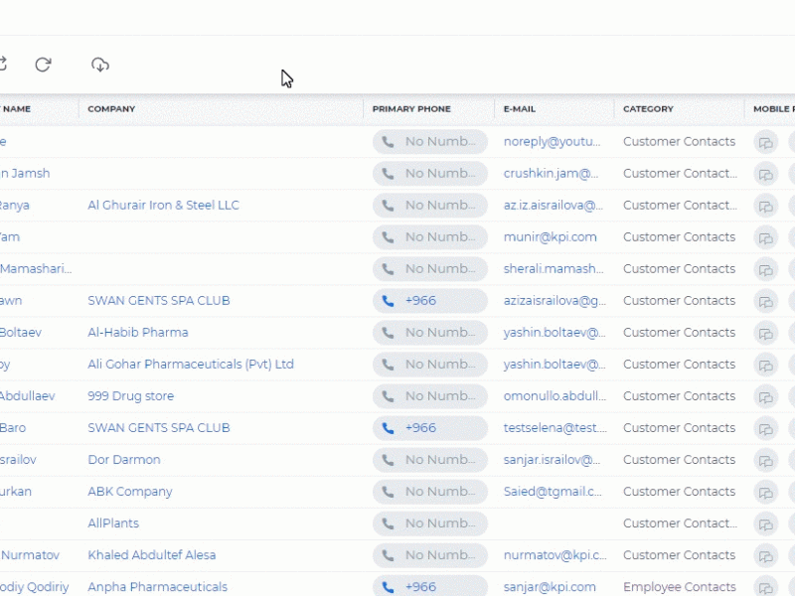The width and height of the screenshot is (795, 596).
Task: Open contact name Boltaev
Action: 21,333
